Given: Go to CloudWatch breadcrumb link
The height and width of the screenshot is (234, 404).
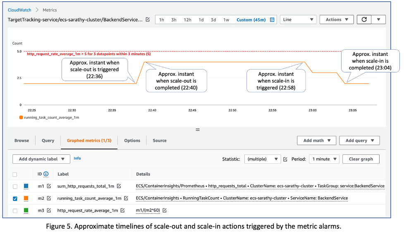Looking at the screenshot, I should 19,10.
